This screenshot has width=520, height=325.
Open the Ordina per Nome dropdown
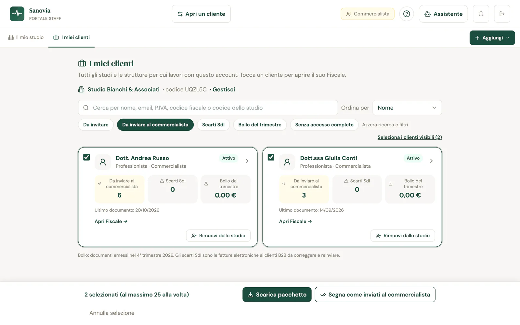coord(407,108)
